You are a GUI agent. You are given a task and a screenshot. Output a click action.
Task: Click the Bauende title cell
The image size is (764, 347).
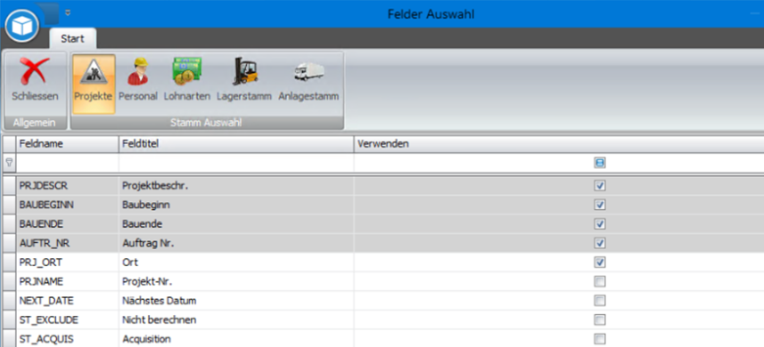236,224
